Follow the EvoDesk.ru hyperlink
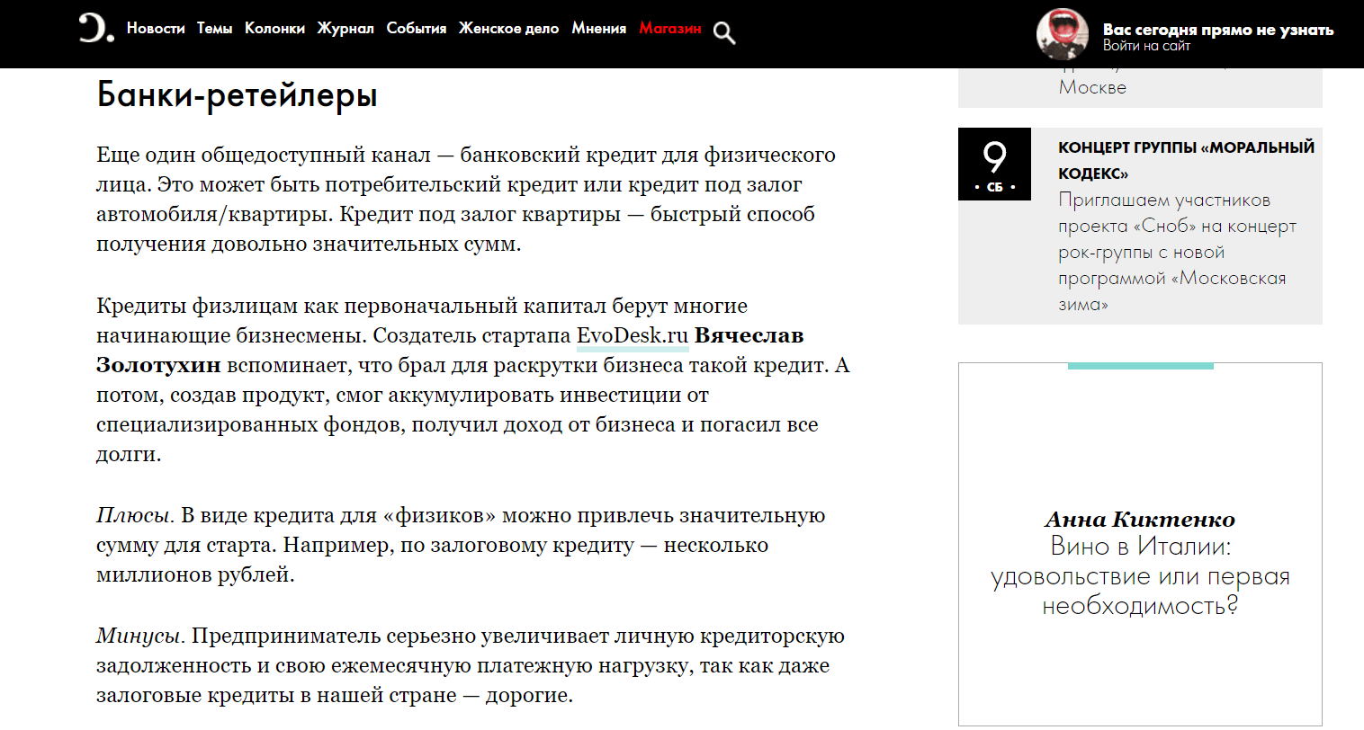Screen dimensions: 1364x730 tap(632, 336)
